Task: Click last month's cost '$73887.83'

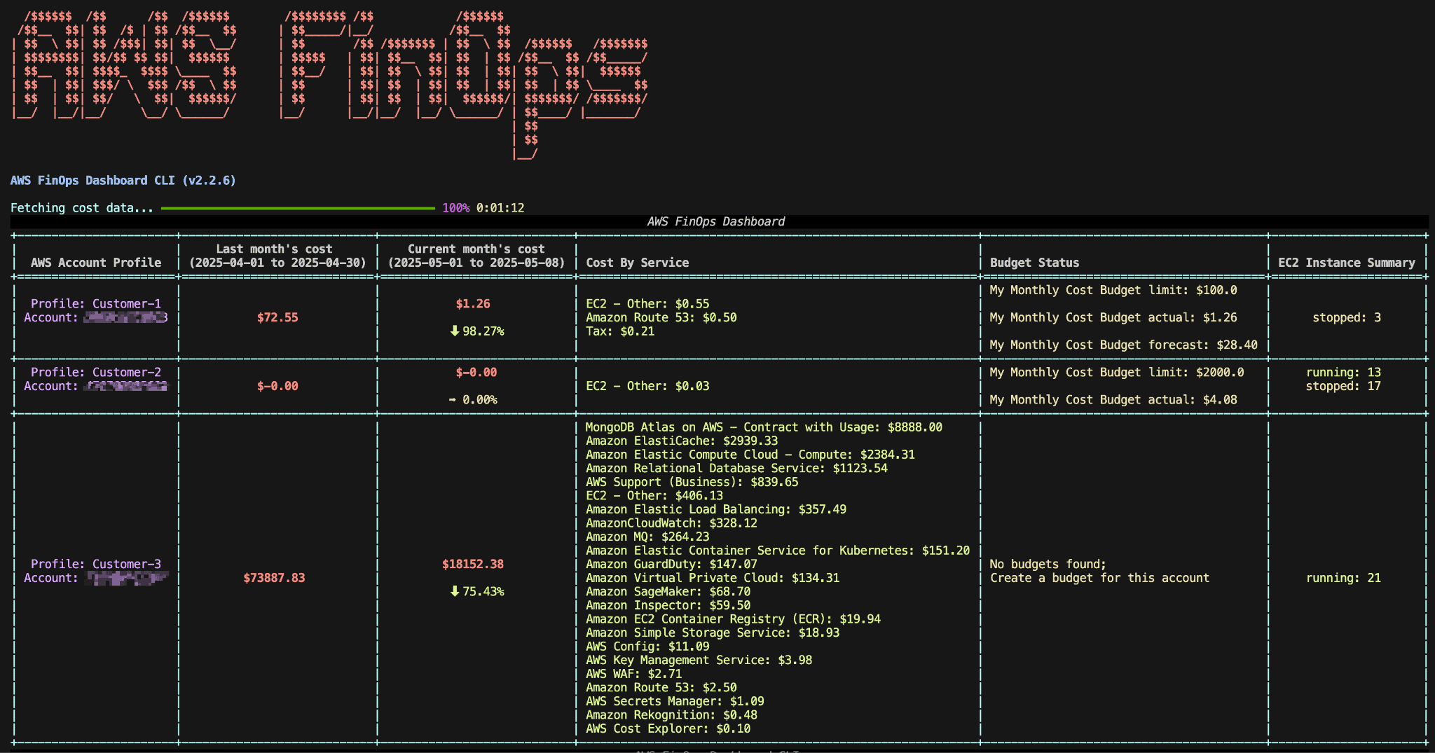Action: (x=274, y=578)
